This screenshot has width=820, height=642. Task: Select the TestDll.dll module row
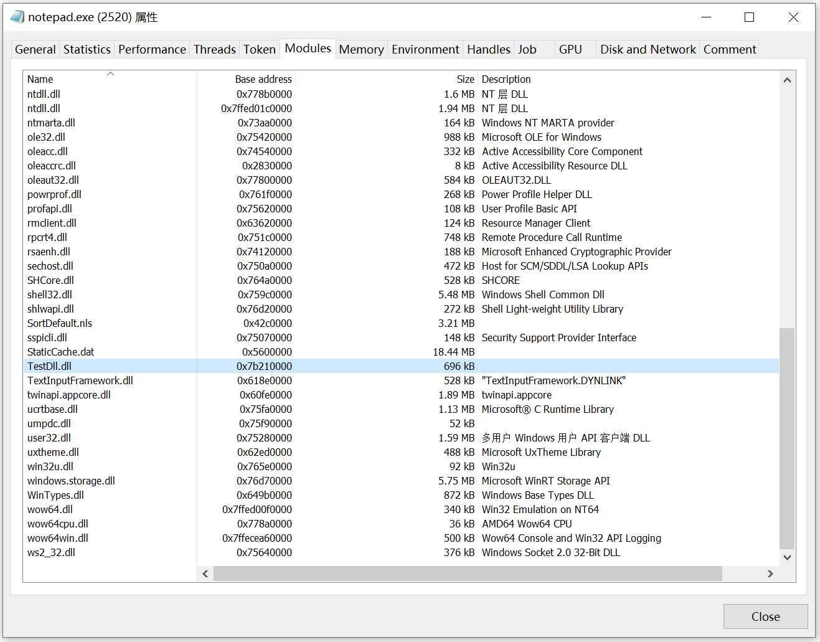pos(125,366)
